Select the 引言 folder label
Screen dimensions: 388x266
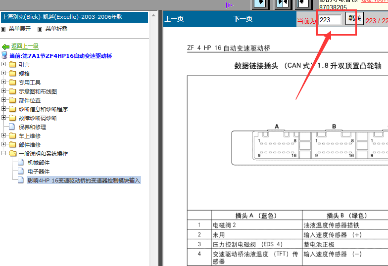click(24, 65)
